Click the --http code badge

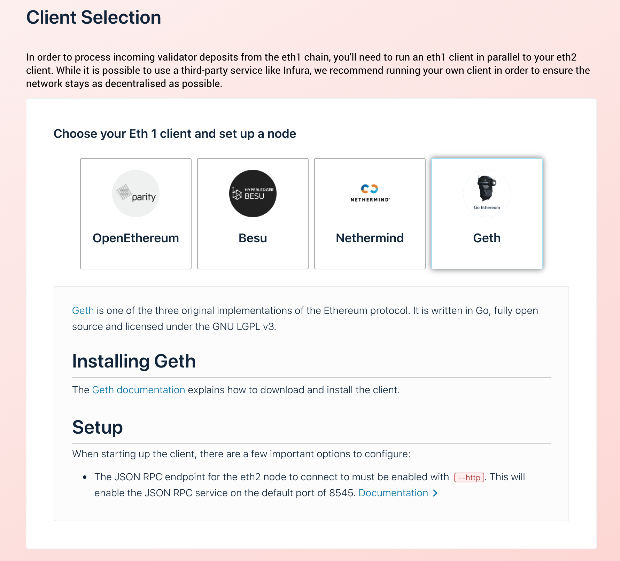pyautogui.click(x=469, y=477)
